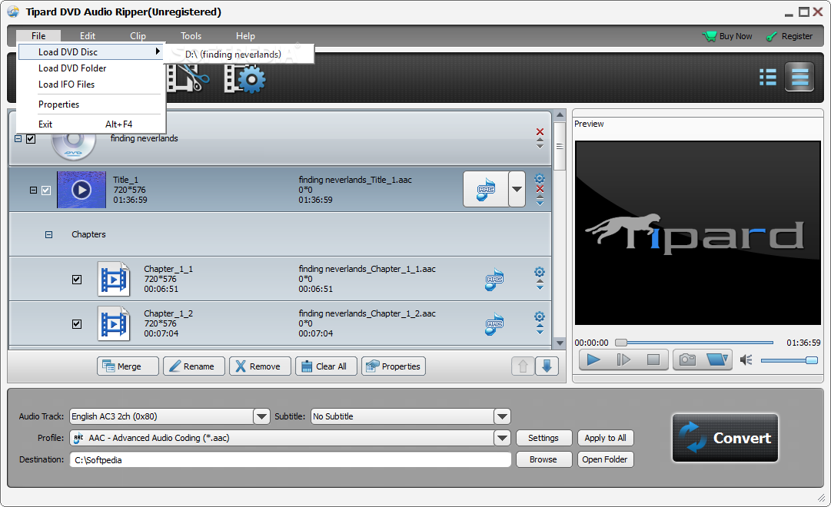Click reorder arrows for Chapter_1_1
Image resolution: width=831 pixels, height=507 pixels.
(540, 286)
